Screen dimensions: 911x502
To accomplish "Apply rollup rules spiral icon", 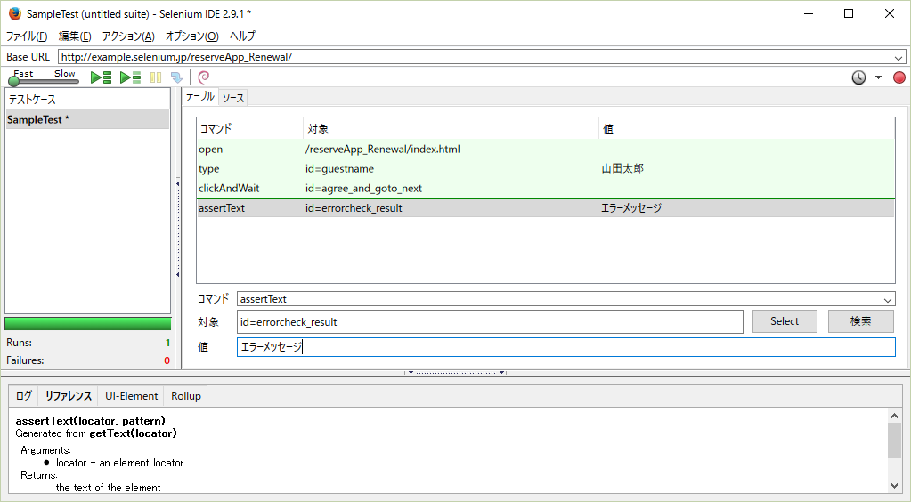I will (203, 77).
